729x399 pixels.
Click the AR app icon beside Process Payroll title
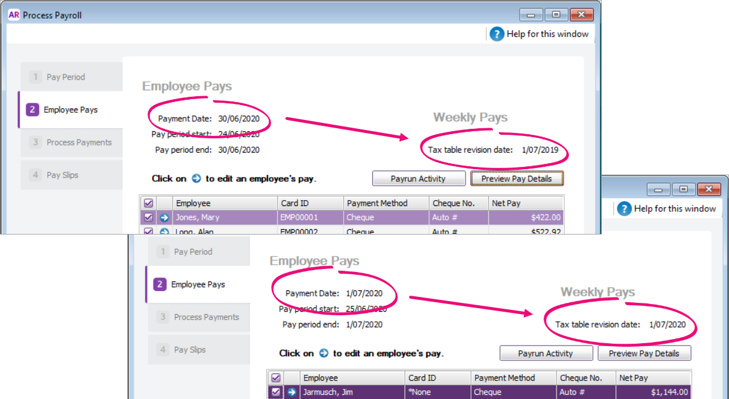[14, 15]
